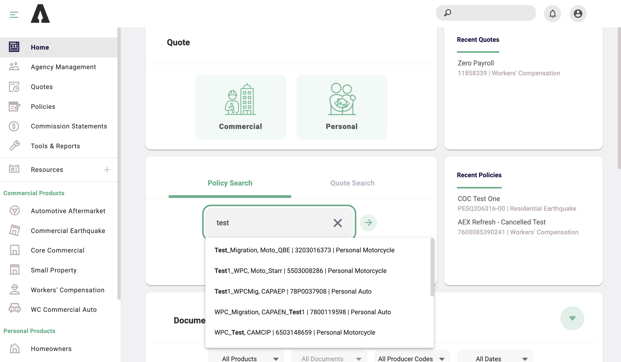
Task: Select Agency Management menu item
Action: [x=63, y=67]
